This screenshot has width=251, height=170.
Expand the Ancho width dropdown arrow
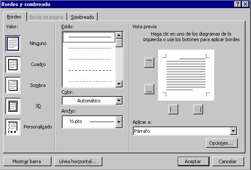coord(119,122)
